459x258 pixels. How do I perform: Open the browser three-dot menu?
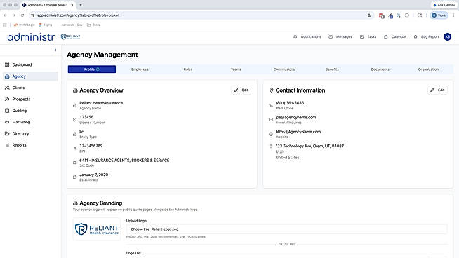click(453, 15)
